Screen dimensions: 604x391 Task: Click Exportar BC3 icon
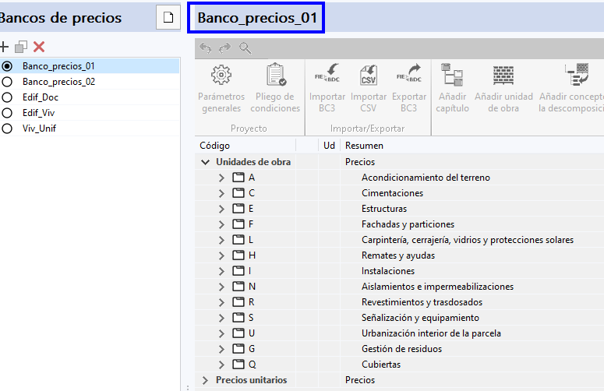[409, 74]
